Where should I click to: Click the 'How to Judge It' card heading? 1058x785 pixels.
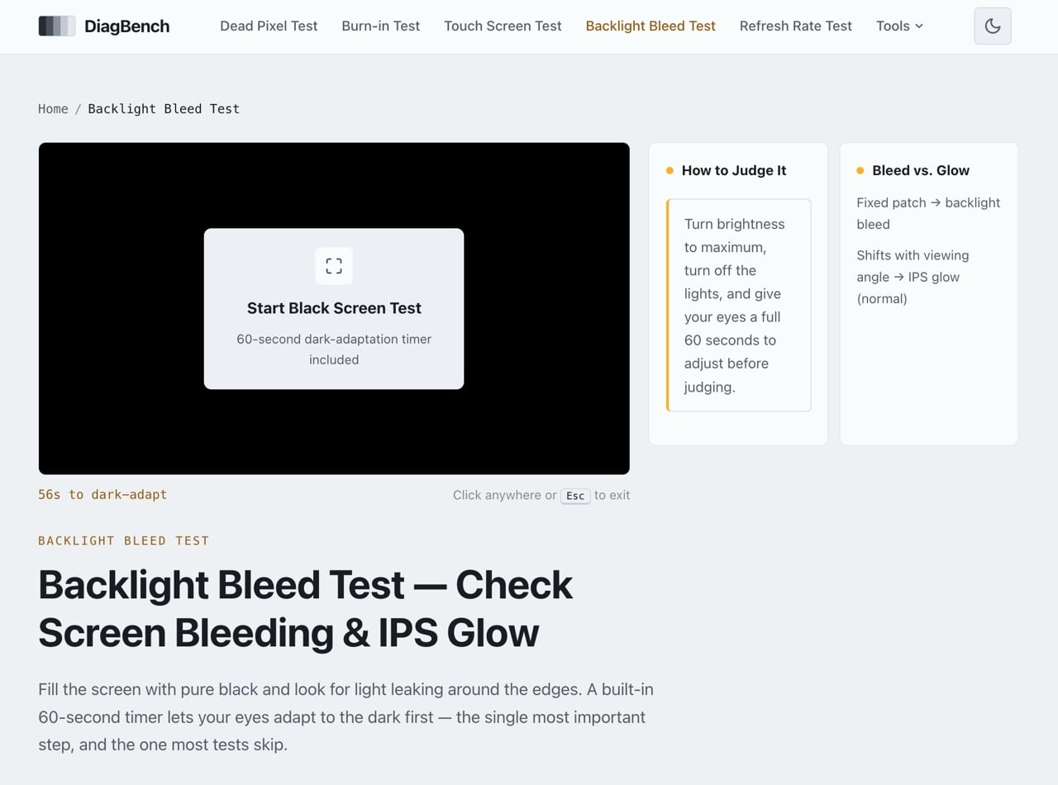click(734, 171)
